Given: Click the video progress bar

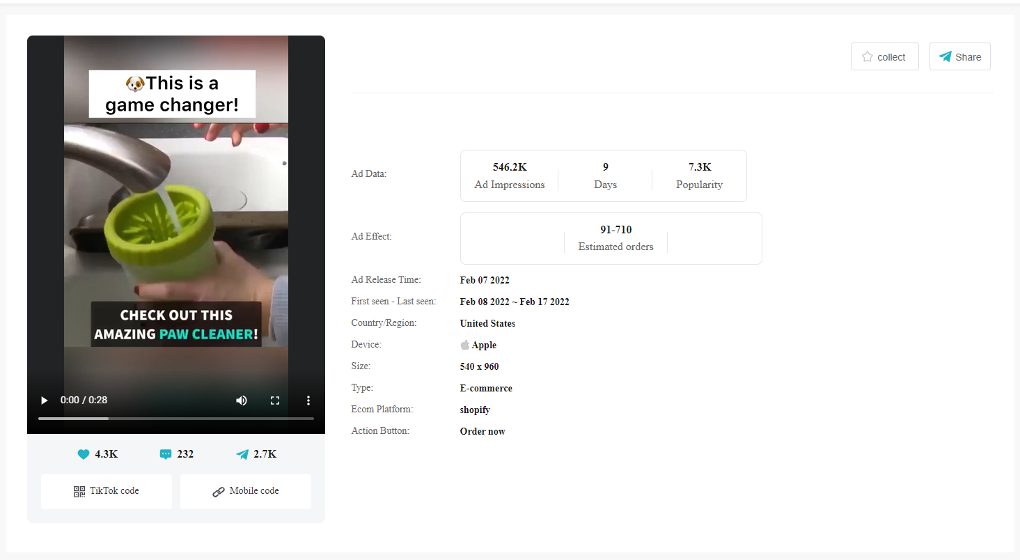Looking at the screenshot, I should coord(175,419).
